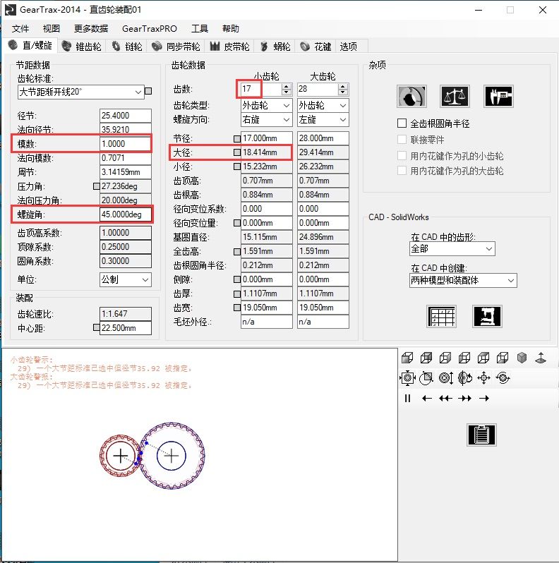Screen dimensions: 559x563
Task: Open the 工具 menu
Action: point(200,28)
